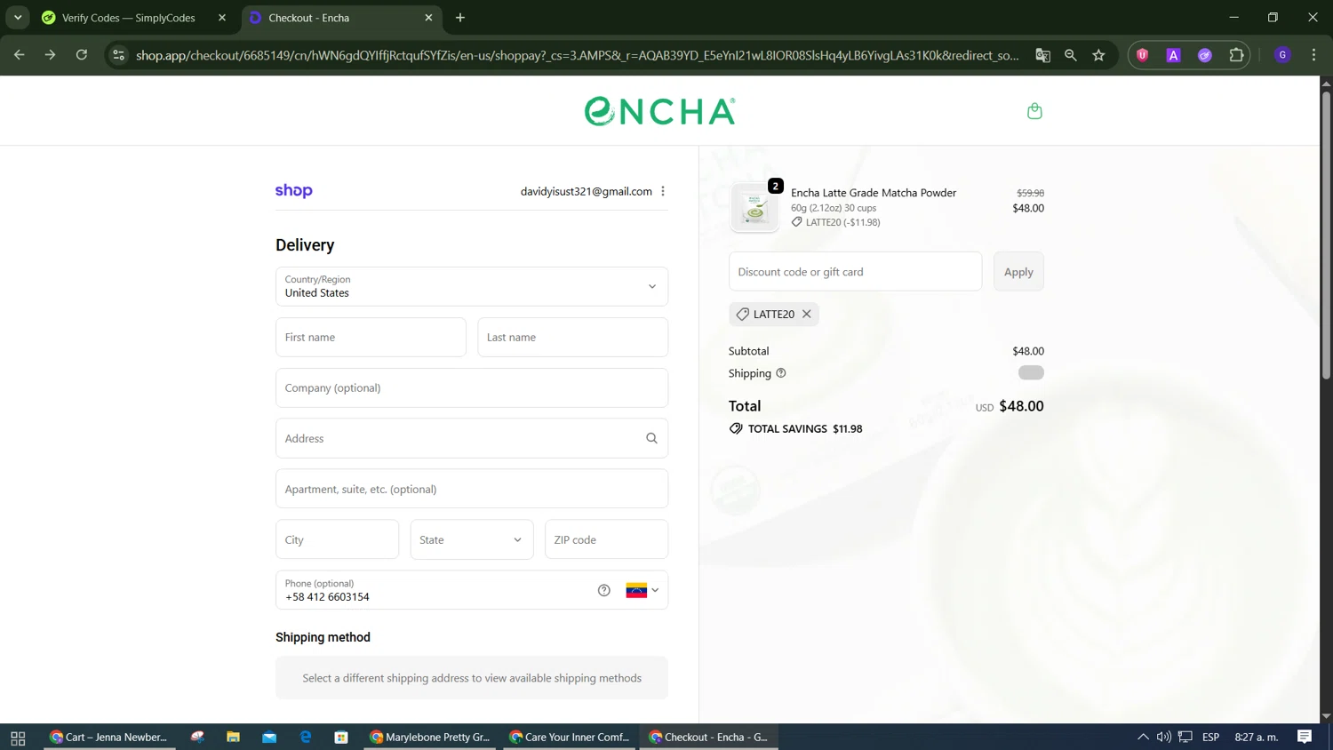Image resolution: width=1333 pixels, height=750 pixels.
Task: Close the Checkout - Encha tab
Action: coord(428,18)
